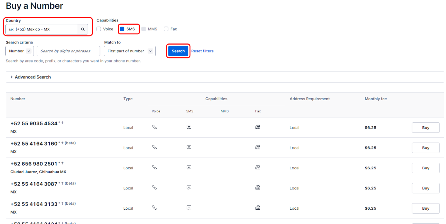The image size is (446, 224).
Task: Uncheck the SMS capability checkbox
Action: tap(122, 29)
